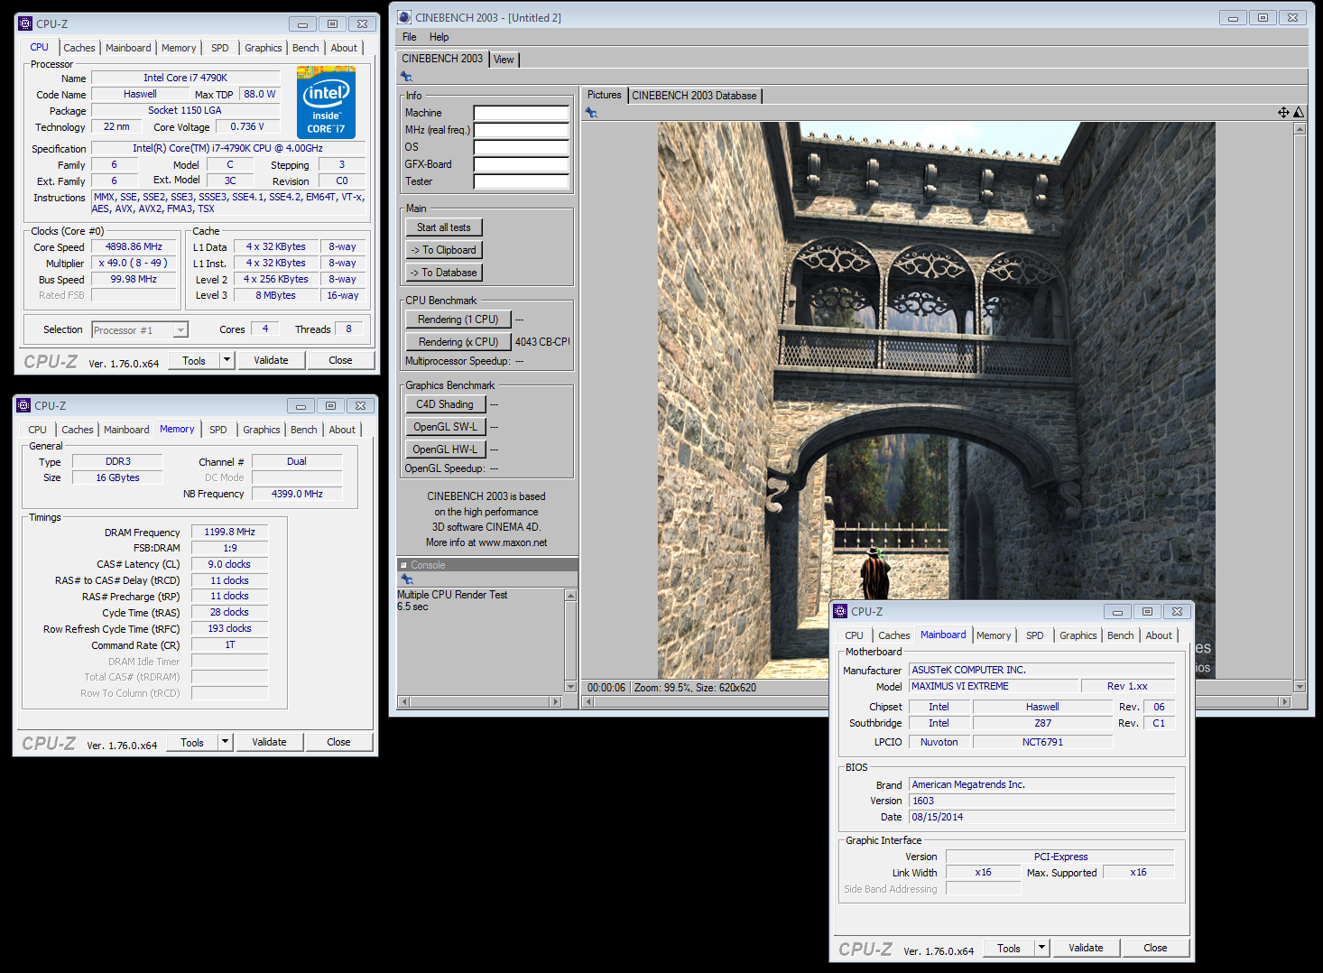Click Validate in the Mainboard CPU-Z window
Screen dimensions: 1323x973
1086,948
